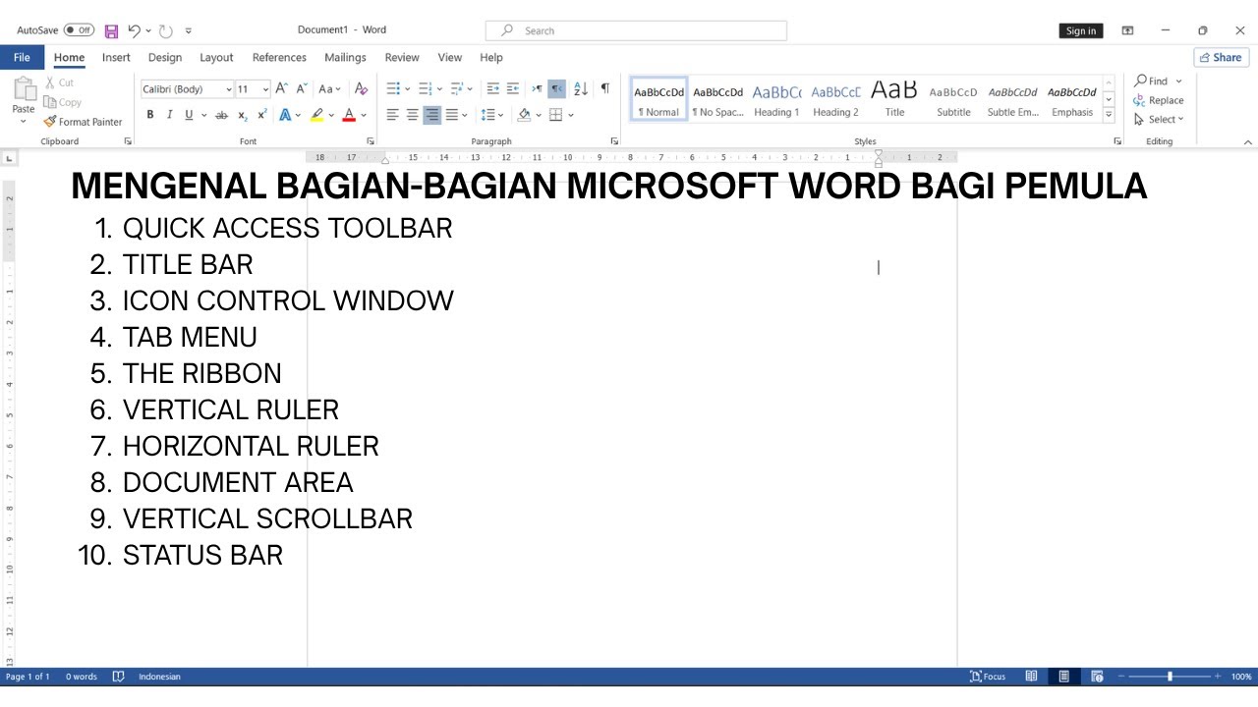Open Borders dropdown arrow

pos(571,115)
